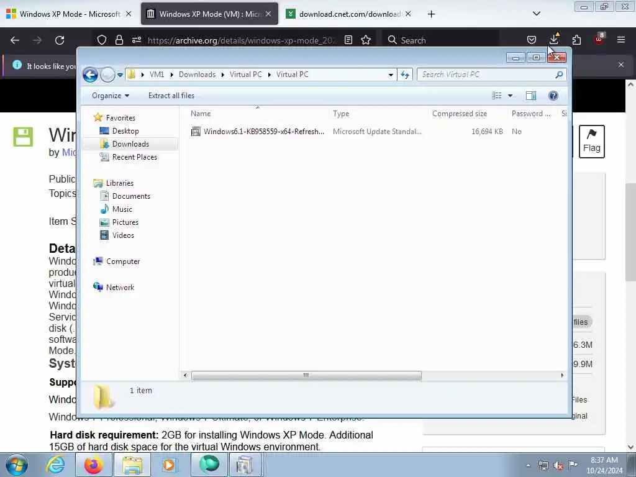Image resolution: width=636 pixels, height=477 pixels.
Task: Open the Firefox downloads panel
Action: [x=553, y=39]
